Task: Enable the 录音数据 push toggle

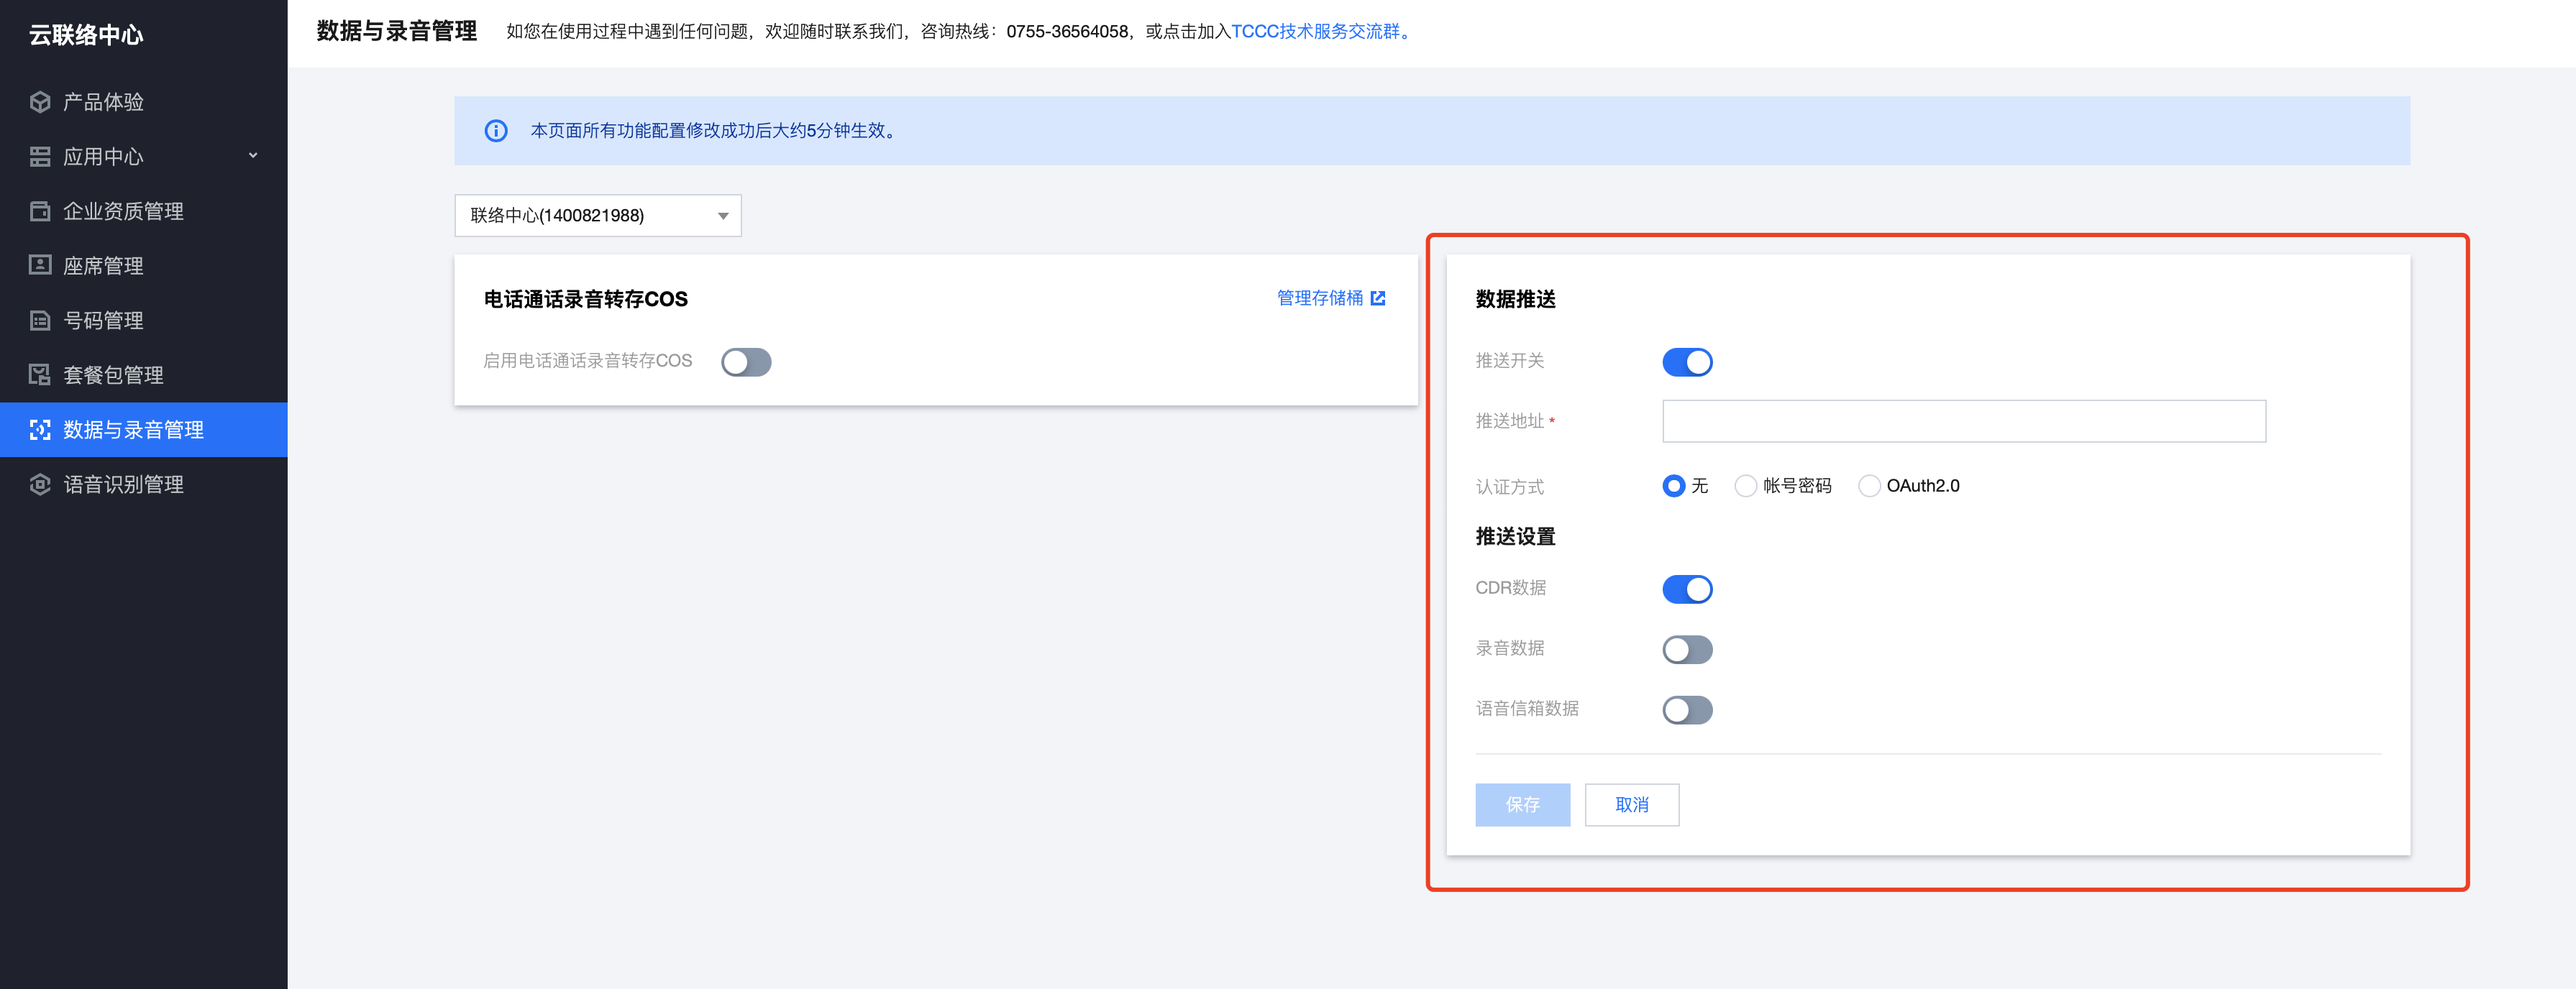Action: coord(1687,649)
